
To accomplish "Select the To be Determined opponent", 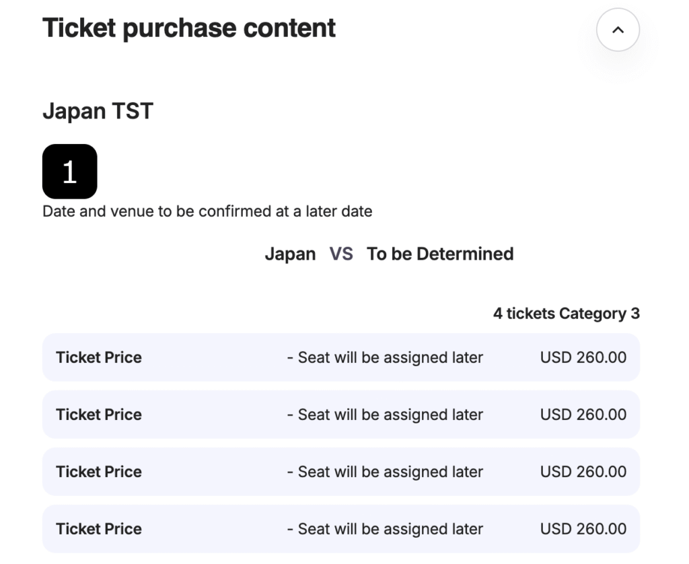I will [440, 254].
